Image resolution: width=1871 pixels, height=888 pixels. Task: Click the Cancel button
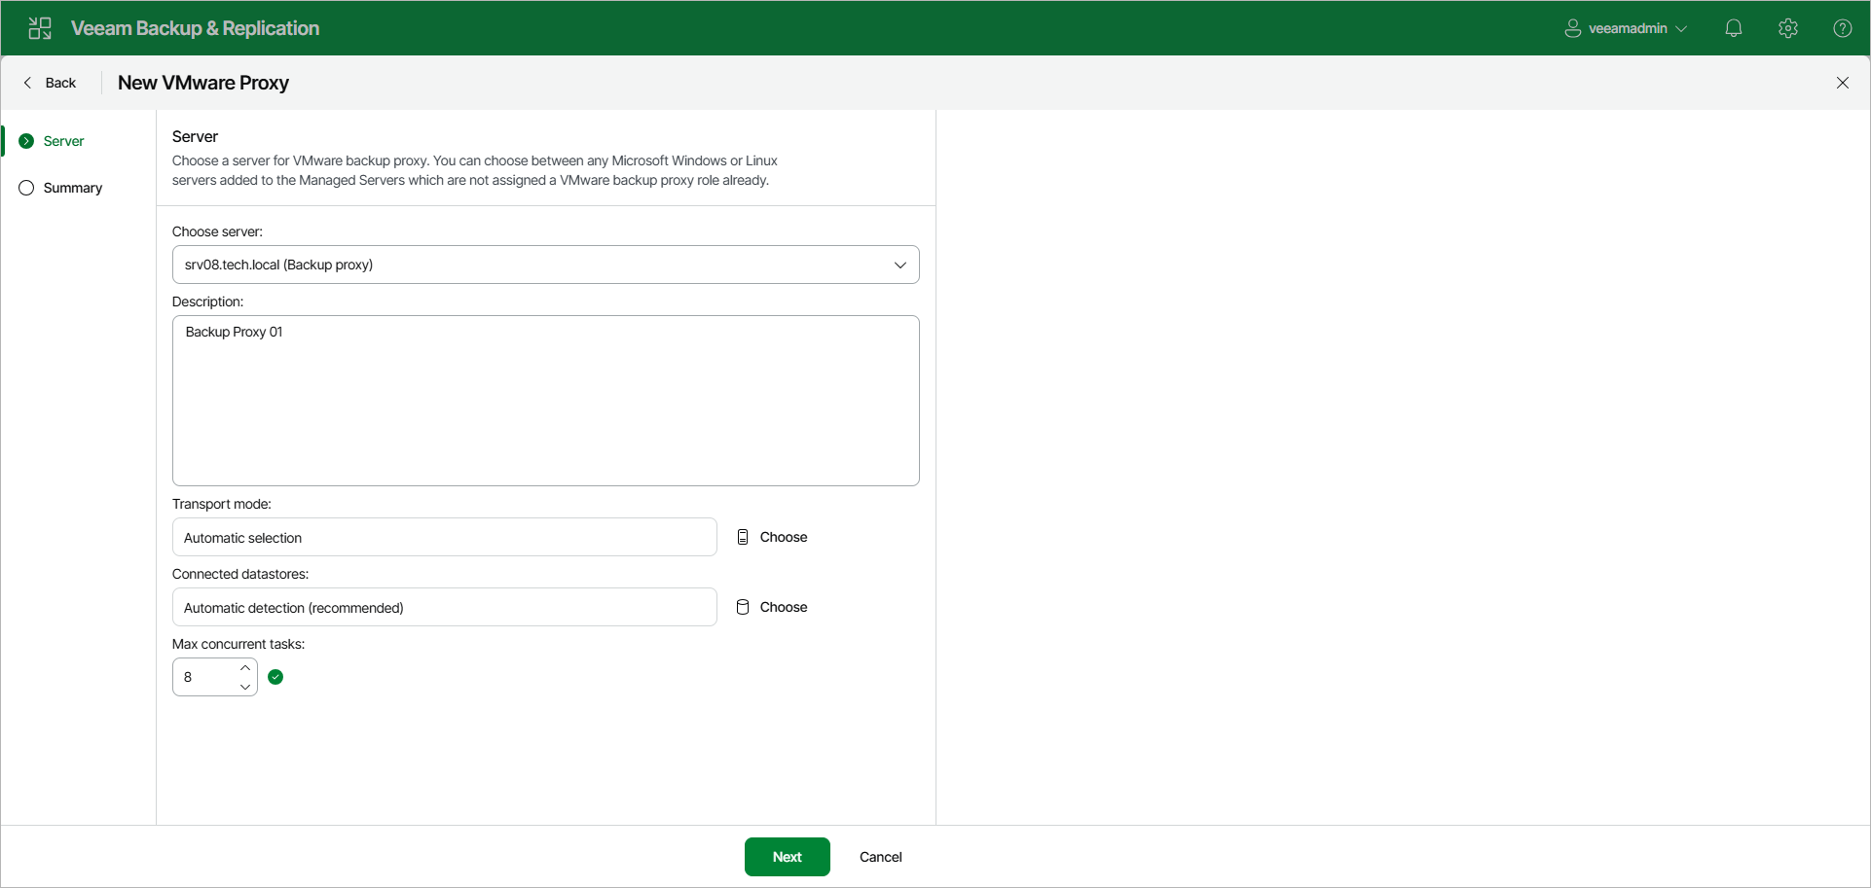coord(881,857)
